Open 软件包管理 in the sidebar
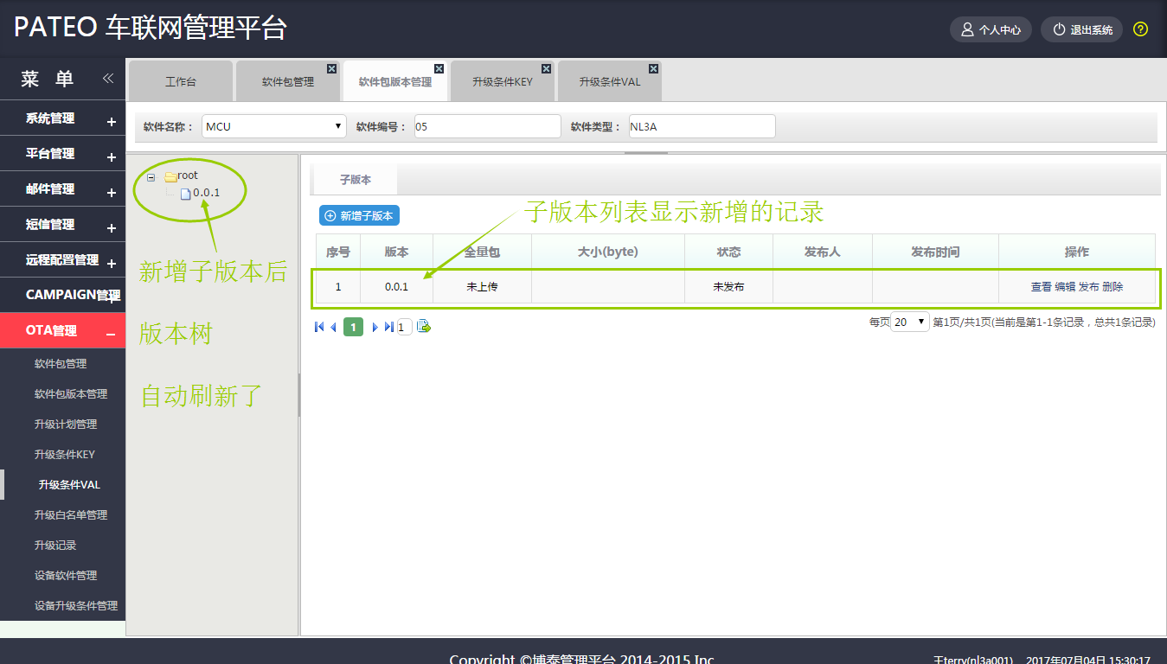 pyautogui.click(x=61, y=364)
